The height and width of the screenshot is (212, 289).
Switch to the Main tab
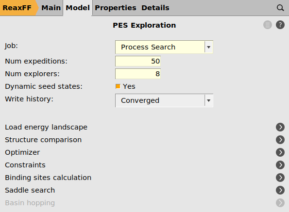click(51, 8)
